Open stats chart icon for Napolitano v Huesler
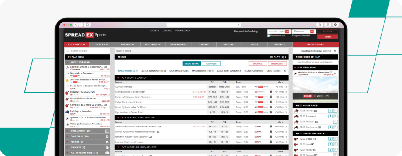402x156 pixels. (271, 126)
